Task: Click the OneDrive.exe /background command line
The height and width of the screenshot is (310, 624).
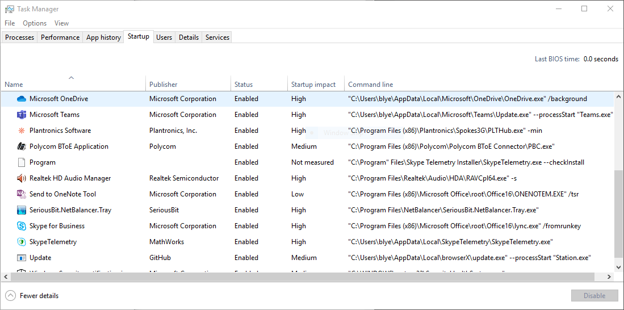Action: pos(468,99)
